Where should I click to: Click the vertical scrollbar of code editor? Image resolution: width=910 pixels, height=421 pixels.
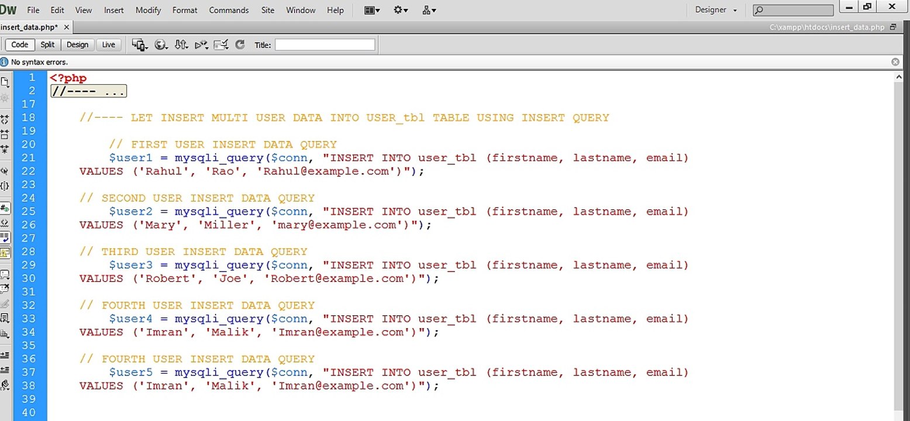coord(899,246)
